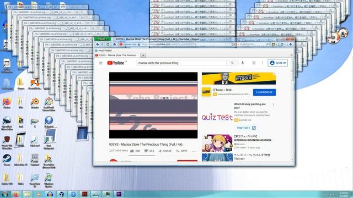353x198 pixels.
Task: Click the YouTube search field
Action: [x=181, y=63]
